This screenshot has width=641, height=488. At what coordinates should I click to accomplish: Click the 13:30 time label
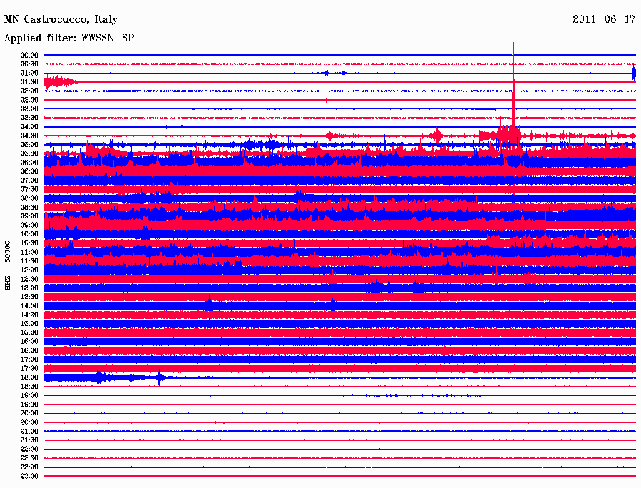tap(29, 297)
